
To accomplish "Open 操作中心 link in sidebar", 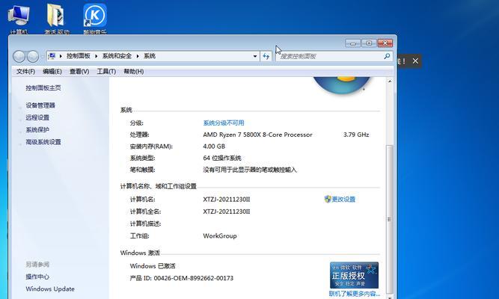I will 37,277.
